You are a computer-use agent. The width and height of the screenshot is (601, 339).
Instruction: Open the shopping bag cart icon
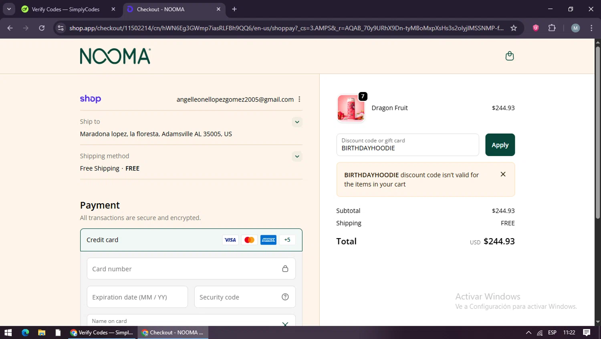click(509, 56)
